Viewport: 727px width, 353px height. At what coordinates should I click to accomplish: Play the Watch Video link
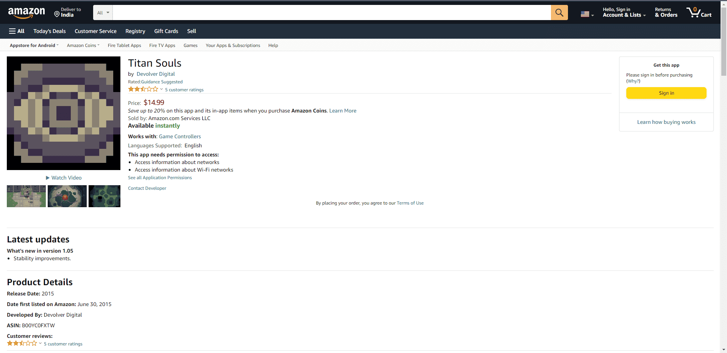point(64,178)
